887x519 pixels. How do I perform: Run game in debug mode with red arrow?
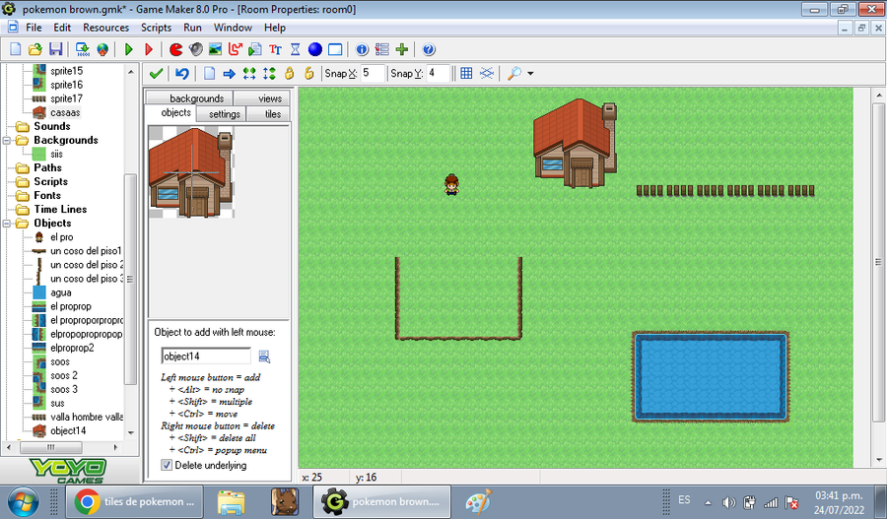149,50
